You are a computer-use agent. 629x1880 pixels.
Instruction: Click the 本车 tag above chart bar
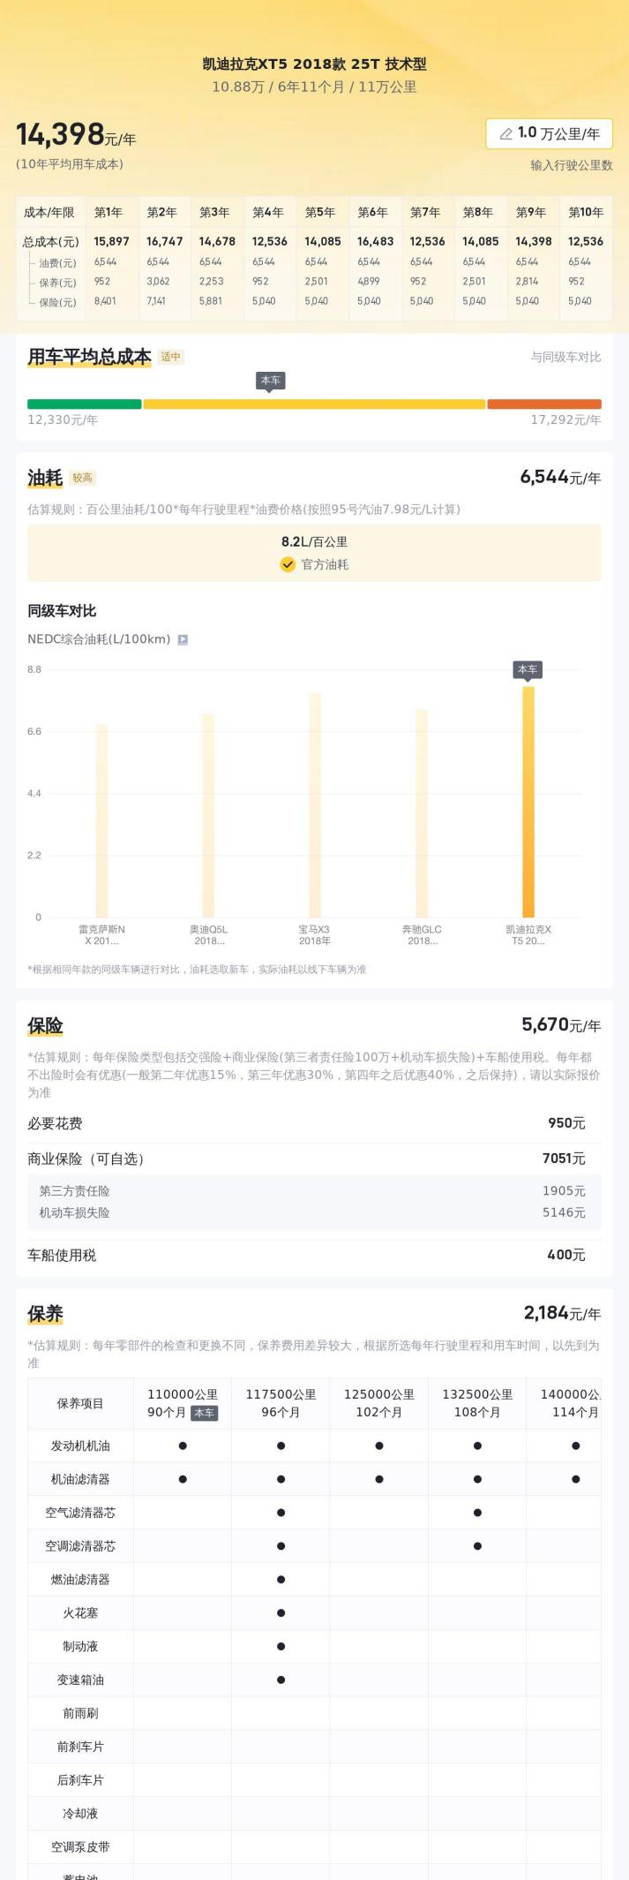(528, 670)
